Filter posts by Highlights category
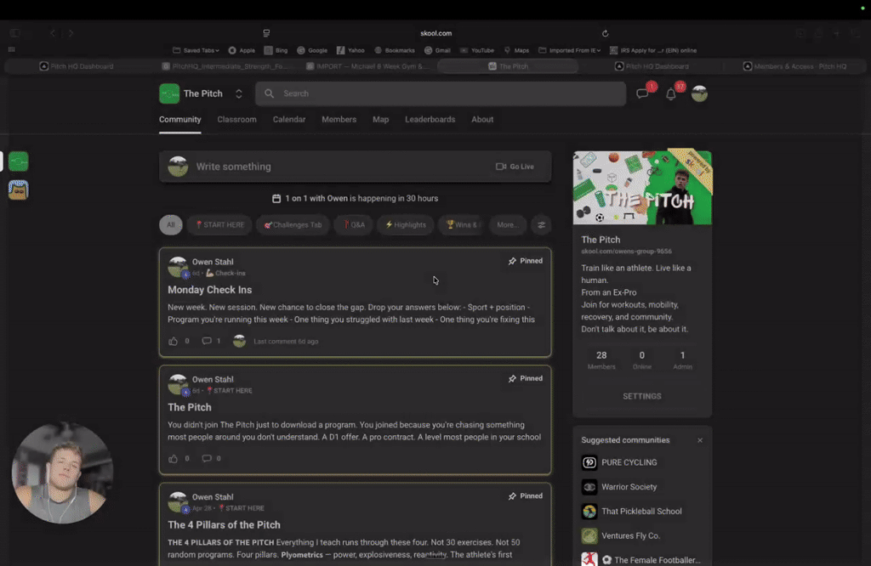The height and width of the screenshot is (566, 871). pyautogui.click(x=406, y=224)
